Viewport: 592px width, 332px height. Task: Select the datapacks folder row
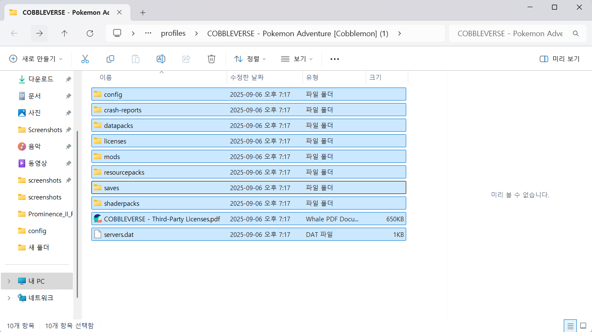click(x=249, y=125)
